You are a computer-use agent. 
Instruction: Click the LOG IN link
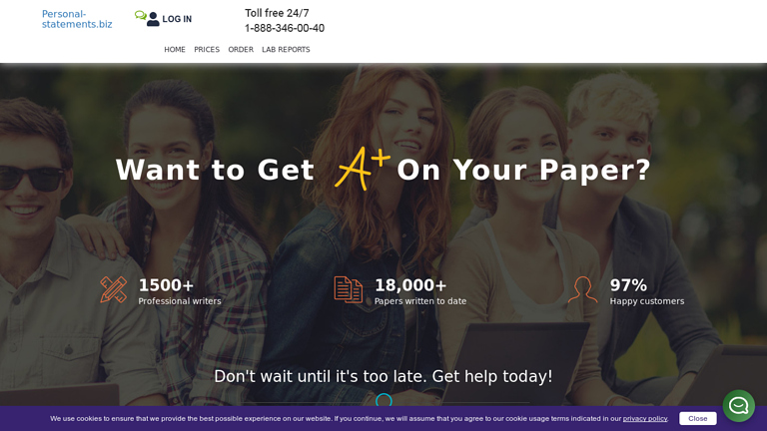click(x=177, y=19)
